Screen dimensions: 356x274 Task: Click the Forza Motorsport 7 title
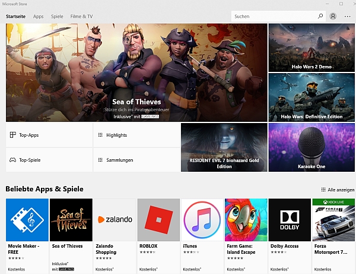point(330,249)
